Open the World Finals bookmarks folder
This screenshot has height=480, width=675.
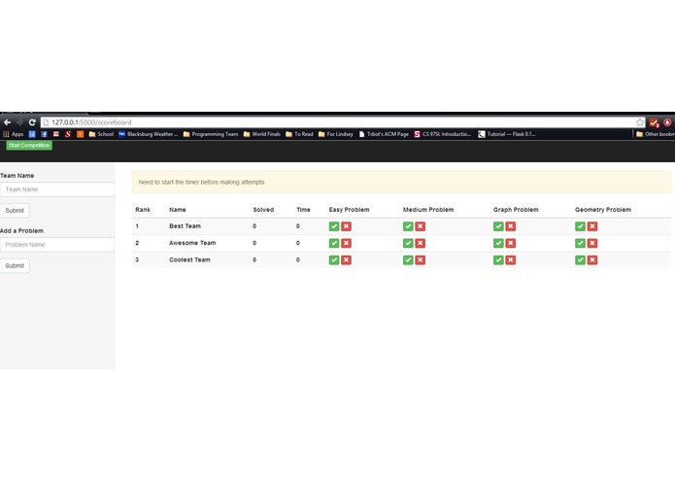coord(261,134)
